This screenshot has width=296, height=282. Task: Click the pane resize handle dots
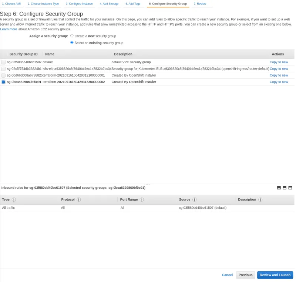point(147,184)
